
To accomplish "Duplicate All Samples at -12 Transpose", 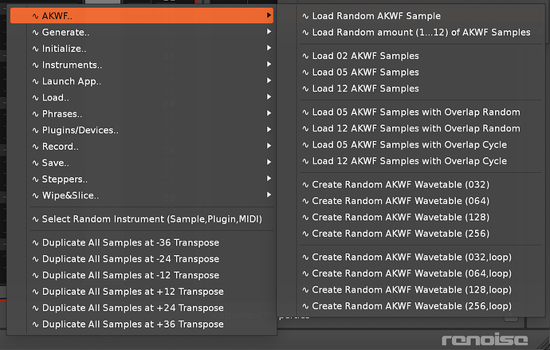I will [x=142, y=275].
